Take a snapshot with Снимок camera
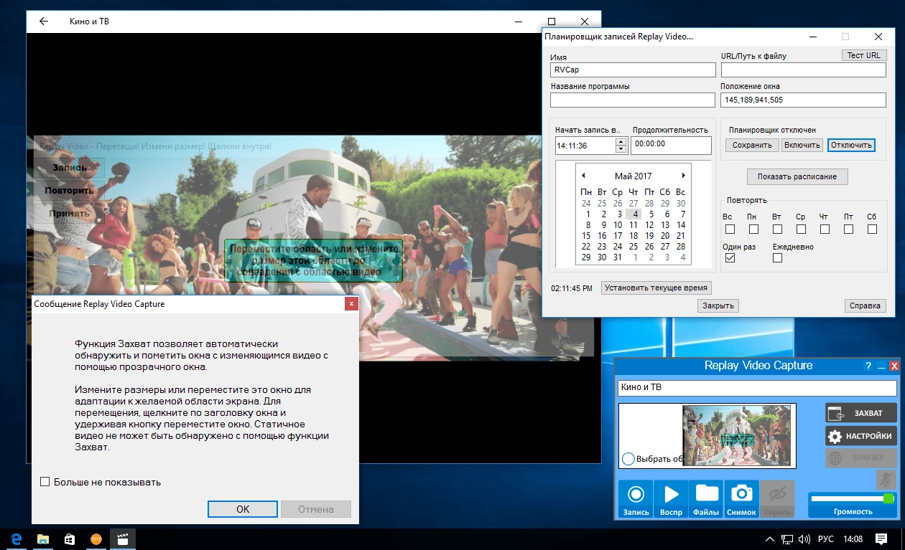The height and width of the screenshot is (550, 905). point(741,498)
